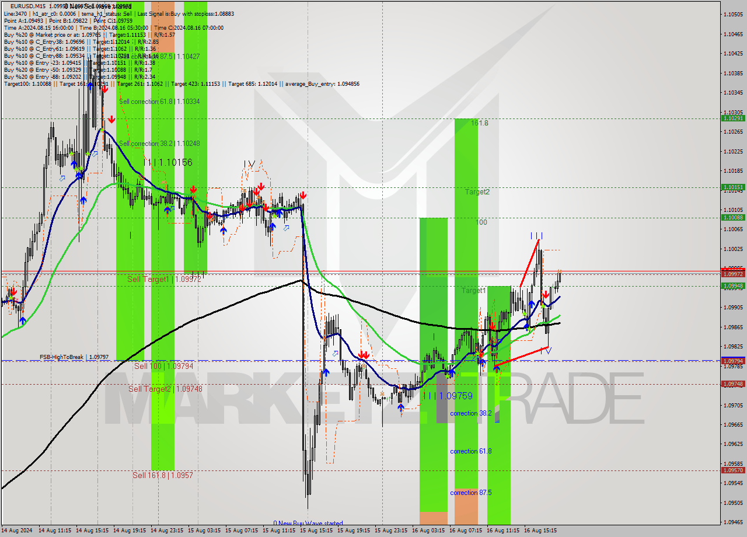The height and width of the screenshot is (537, 747).
Task: Click the 'Target1' label on green zone
Action: [473, 290]
